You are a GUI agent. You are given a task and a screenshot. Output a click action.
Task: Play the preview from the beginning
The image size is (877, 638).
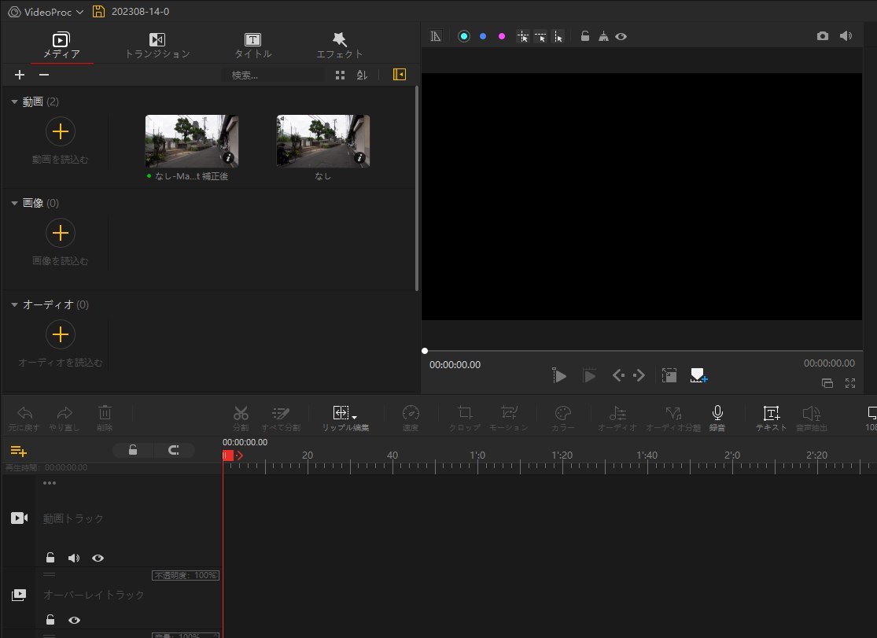(558, 375)
